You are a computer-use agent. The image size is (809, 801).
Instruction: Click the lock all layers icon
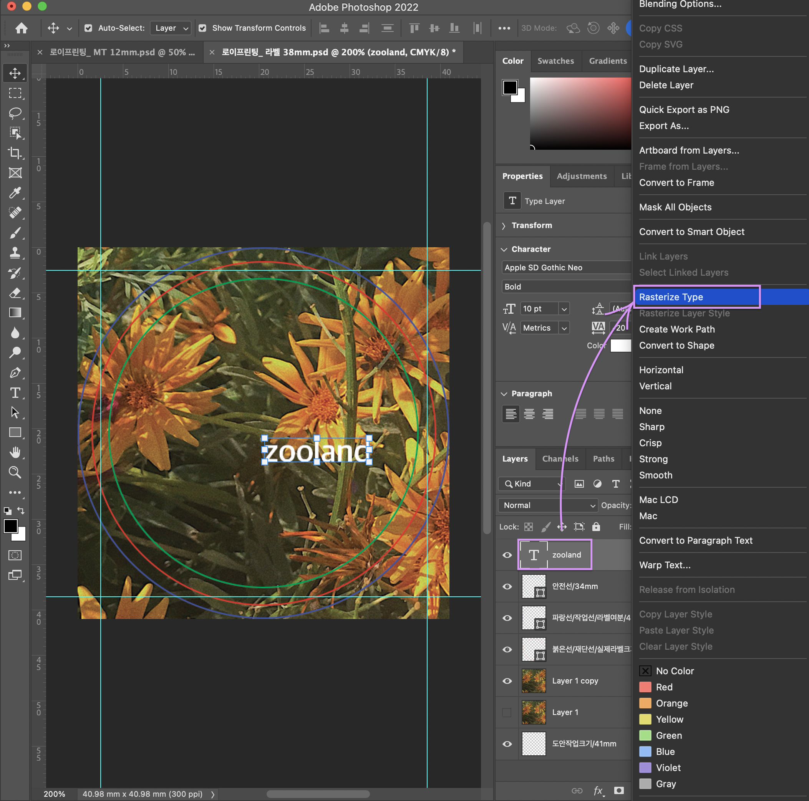(x=596, y=526)
